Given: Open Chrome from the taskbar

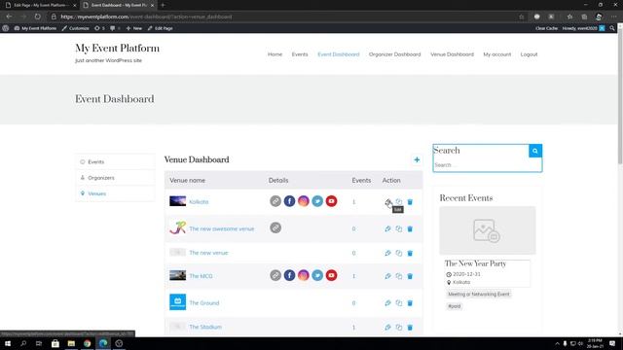Looking at the screenshot, I should 87,343.
